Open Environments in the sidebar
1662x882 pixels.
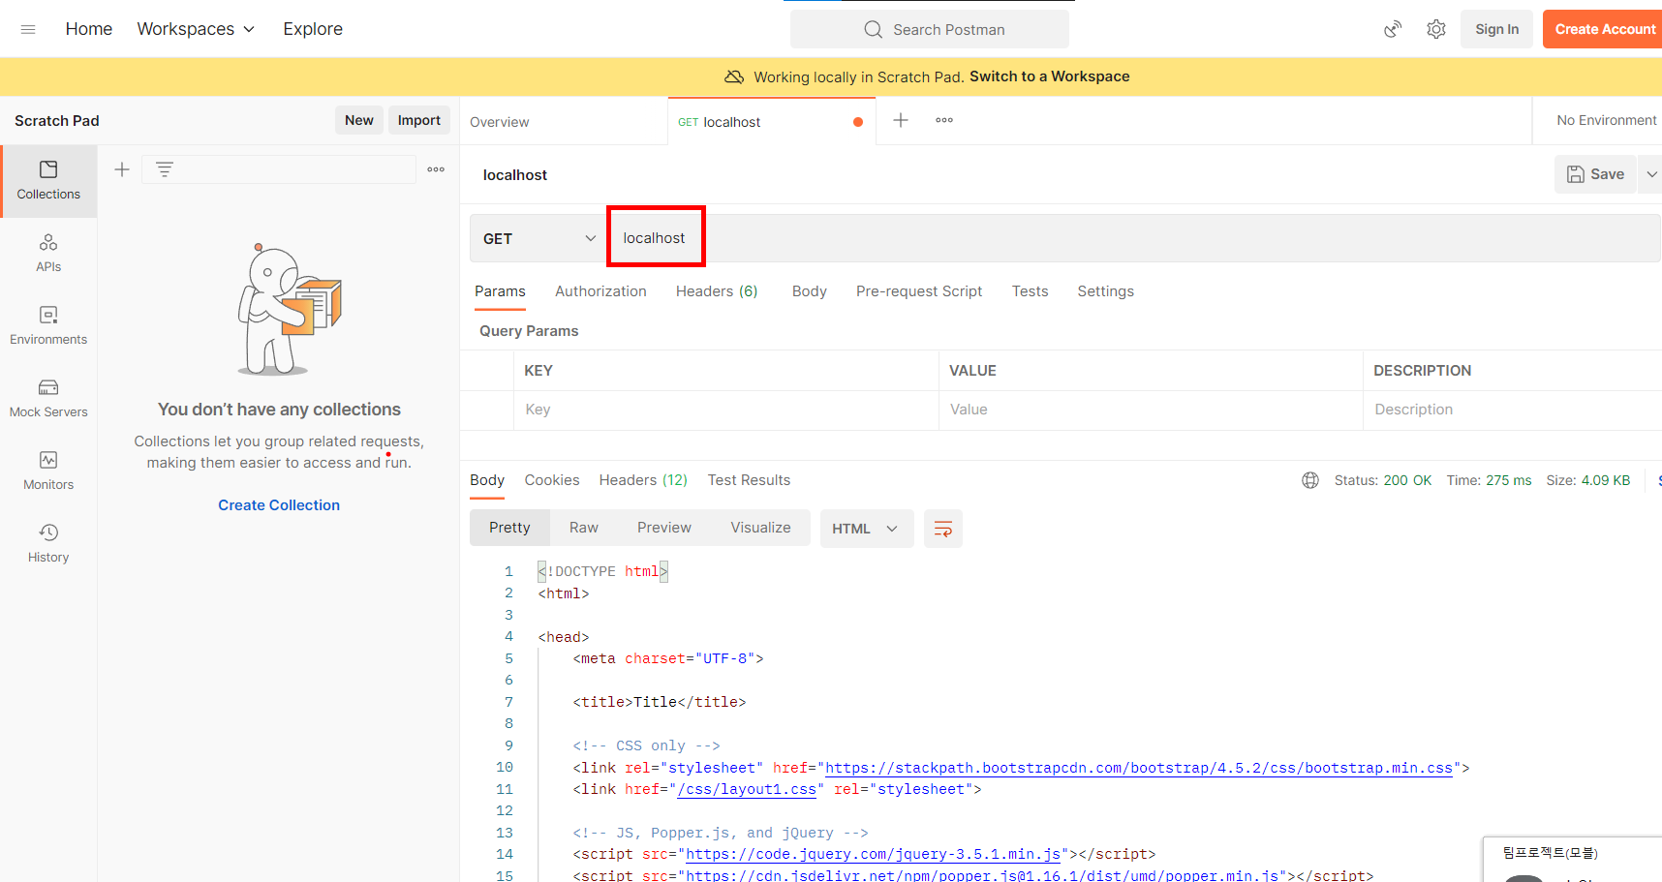(x=48, y=326)
